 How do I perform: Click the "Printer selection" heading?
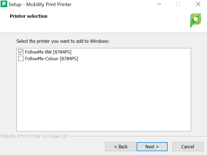pyautogui.click(x=29, y=16)
